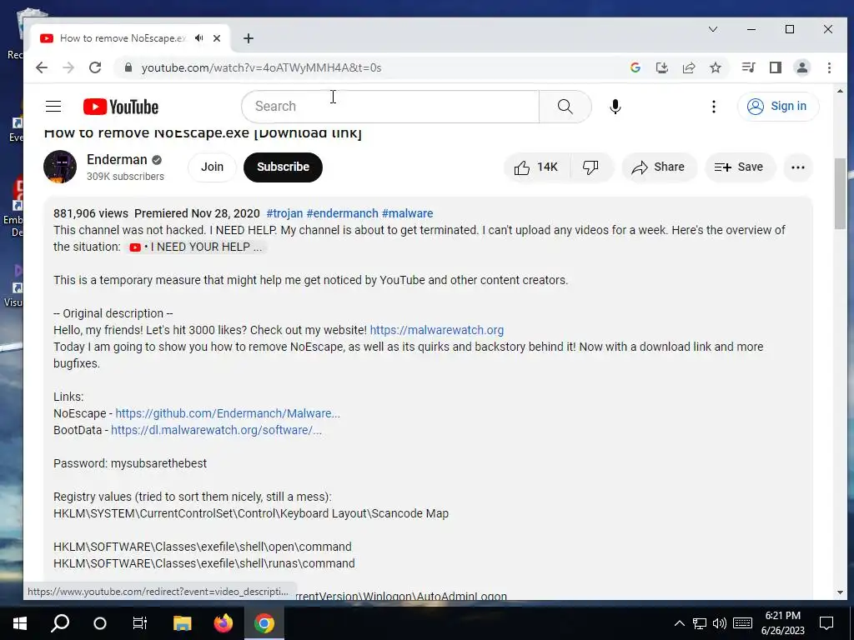The image size is (854, 640).
Task: Click the Google icon in address bar
Action: click(635, 67)
